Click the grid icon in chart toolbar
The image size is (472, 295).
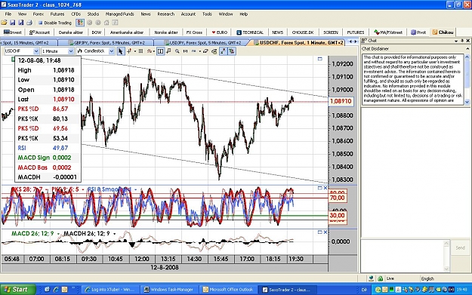tap(140, 51)
